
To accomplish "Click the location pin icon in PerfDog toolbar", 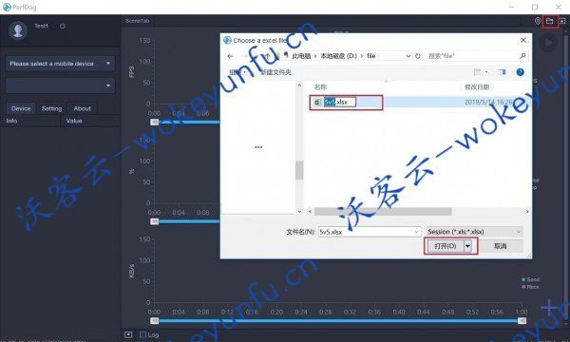I will pos(538,22).
